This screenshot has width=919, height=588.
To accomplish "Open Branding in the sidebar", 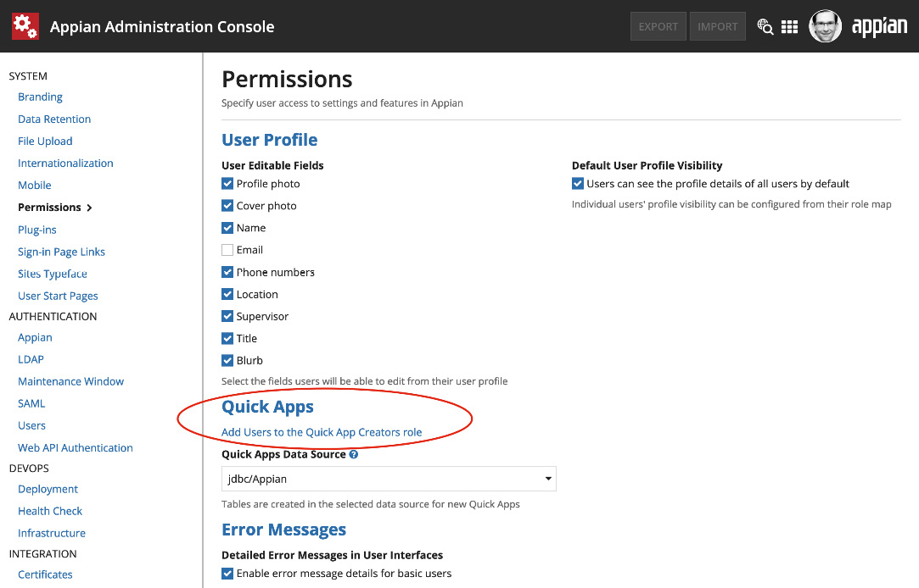I will pos(40,97).
